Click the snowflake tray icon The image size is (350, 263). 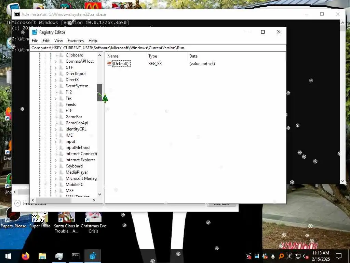coord(289,256)
